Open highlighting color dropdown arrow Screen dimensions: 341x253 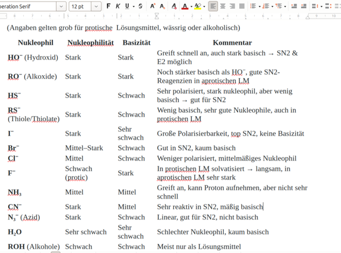(204, 6)
